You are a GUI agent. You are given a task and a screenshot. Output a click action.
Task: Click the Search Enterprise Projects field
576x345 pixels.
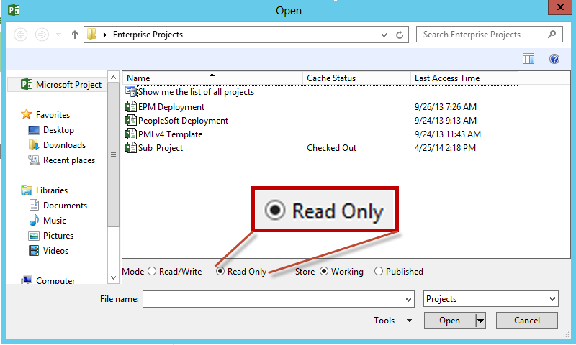click(489, 34)
